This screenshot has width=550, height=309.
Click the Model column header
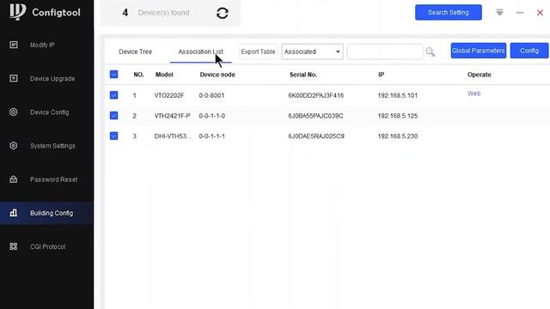(164, 75)
